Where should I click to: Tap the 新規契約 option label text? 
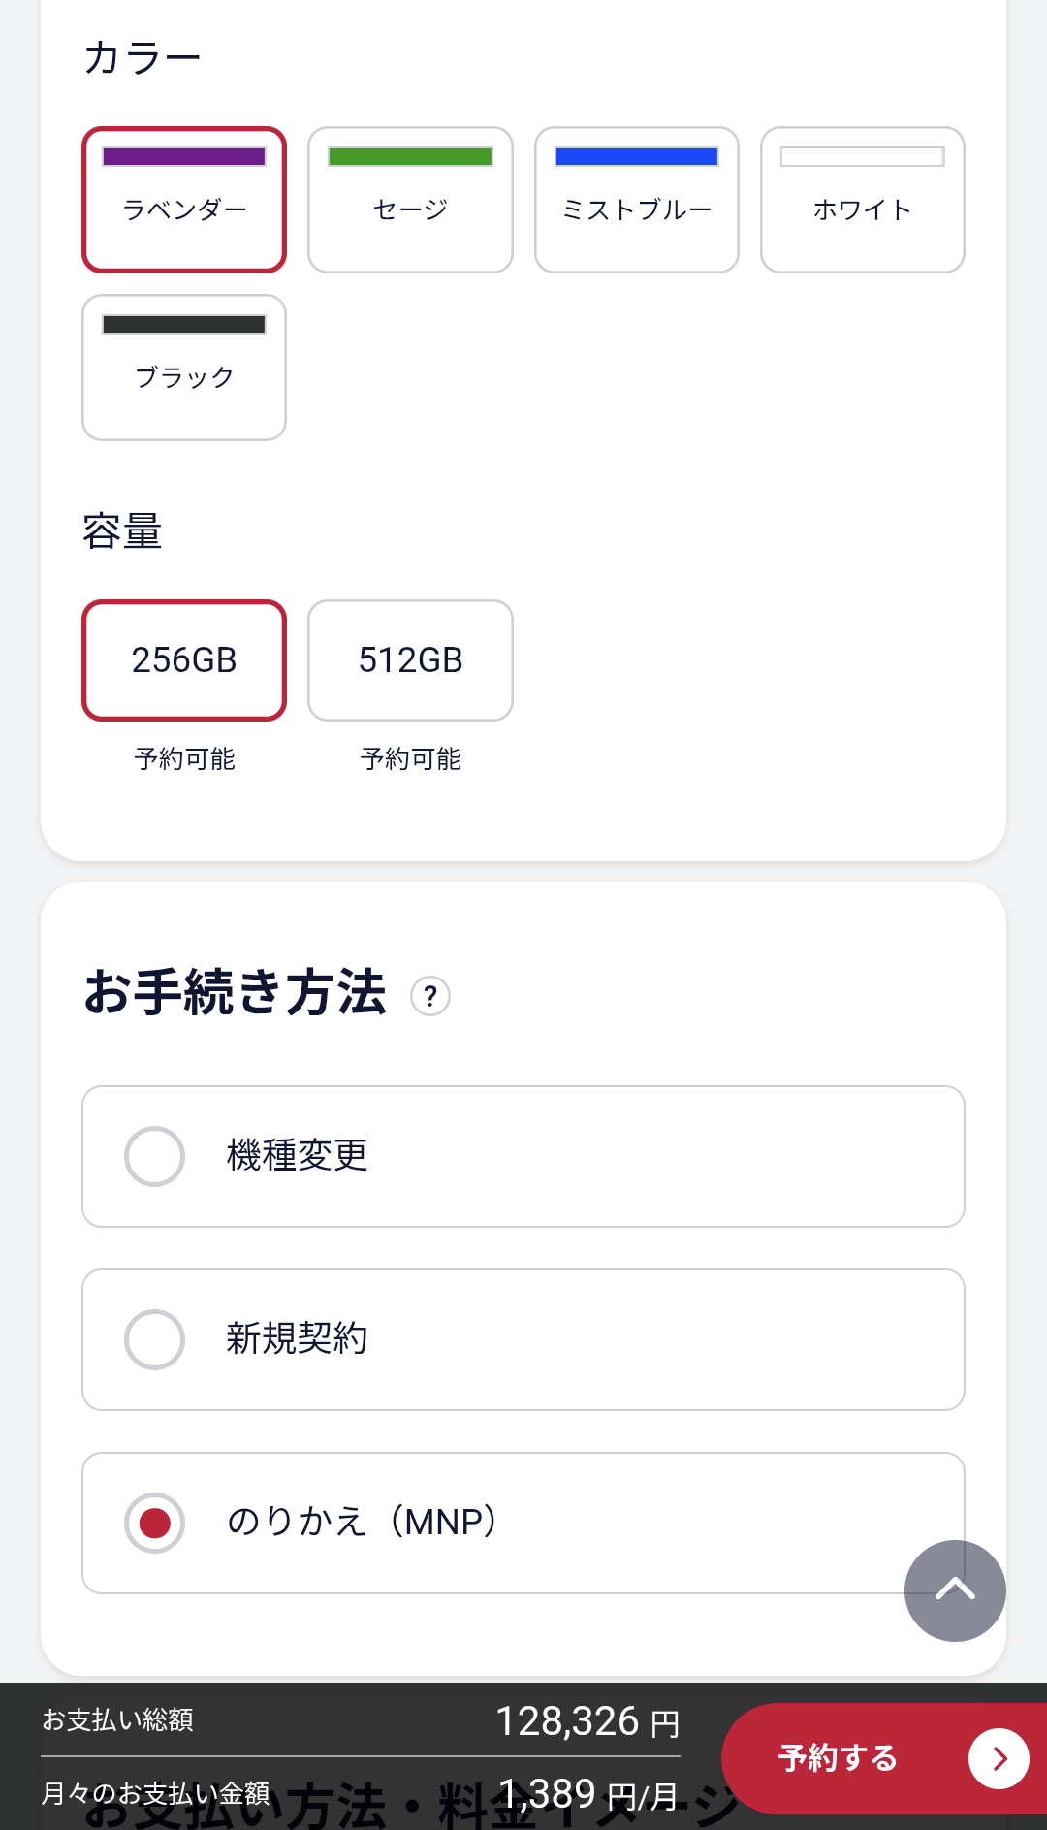point(298,1339)
